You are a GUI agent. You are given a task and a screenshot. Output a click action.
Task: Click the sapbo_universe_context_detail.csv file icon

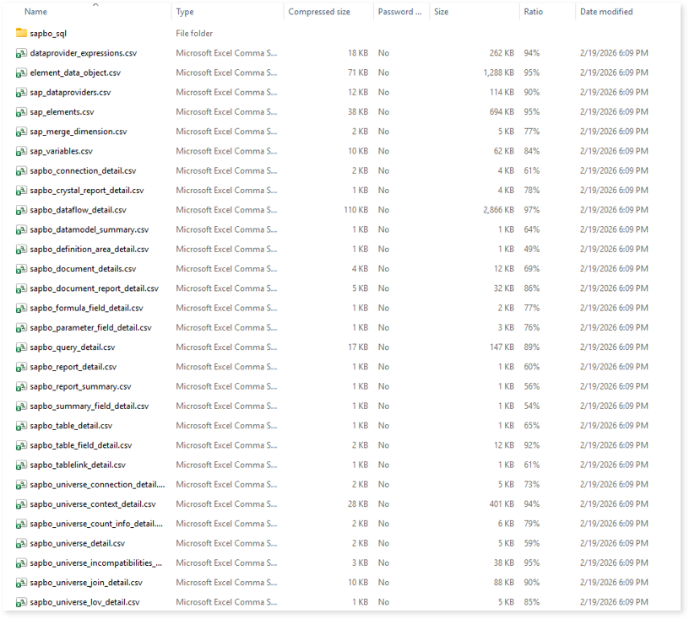tap(21, 503)
